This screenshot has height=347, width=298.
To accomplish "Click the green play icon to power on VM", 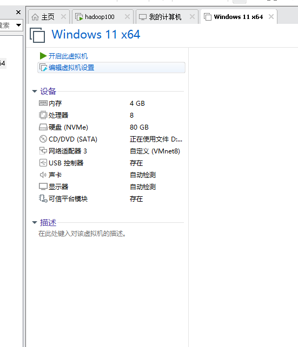I will [43, 56].
